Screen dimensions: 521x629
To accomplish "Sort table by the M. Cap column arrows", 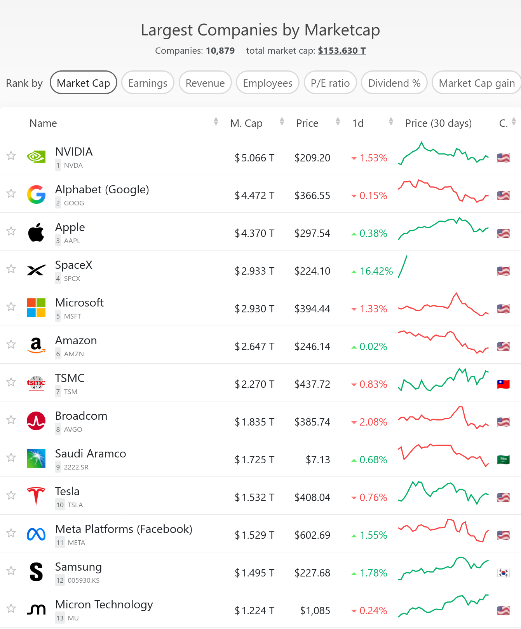I will 282,122.
